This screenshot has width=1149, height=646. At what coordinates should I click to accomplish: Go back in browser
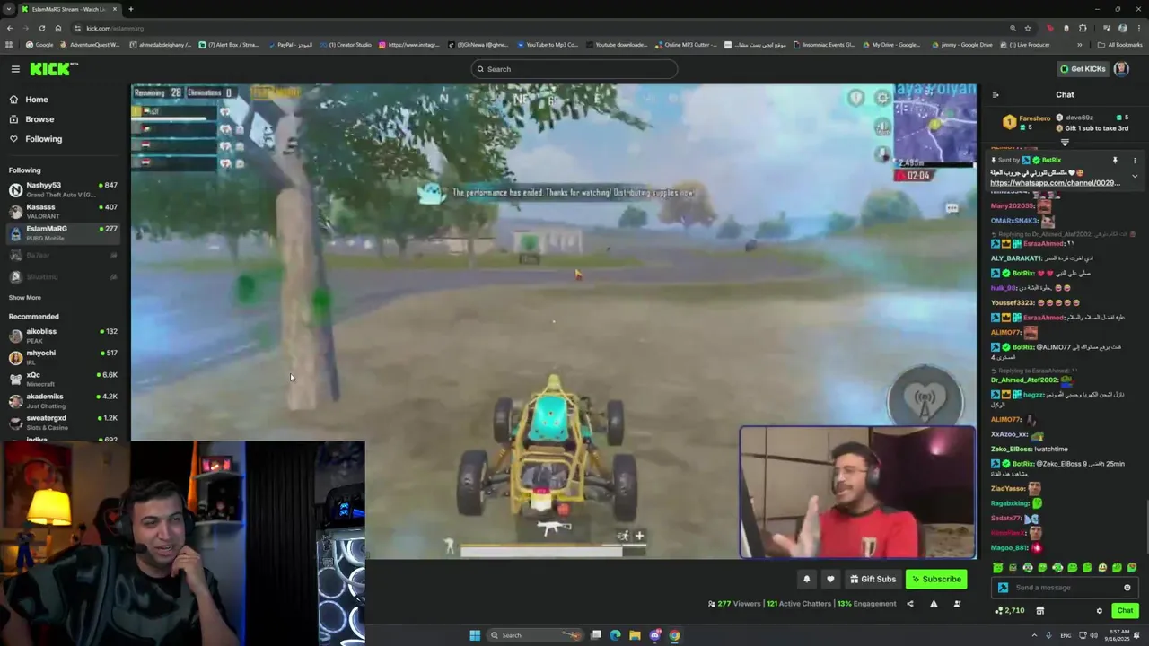click(x=9, y=28)
